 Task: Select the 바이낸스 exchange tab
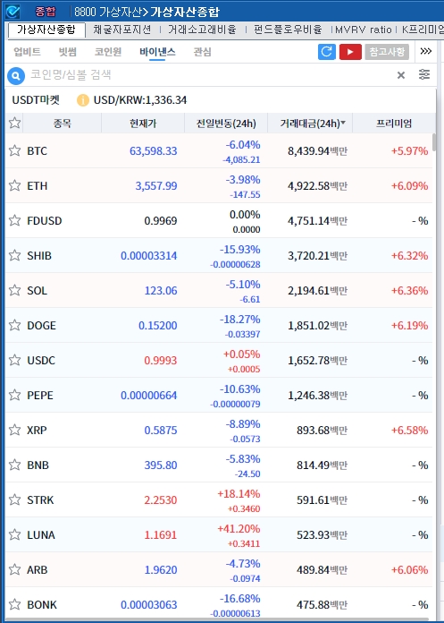(x=157, y=52)
